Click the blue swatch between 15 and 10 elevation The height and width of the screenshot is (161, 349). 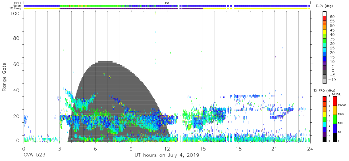click(x=325, y=59)
